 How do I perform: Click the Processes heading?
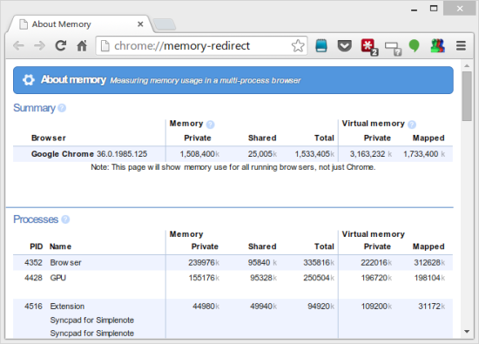tap(36, 219)
